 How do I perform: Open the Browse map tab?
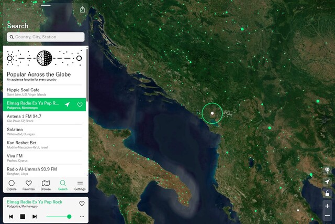coord(46,185)
